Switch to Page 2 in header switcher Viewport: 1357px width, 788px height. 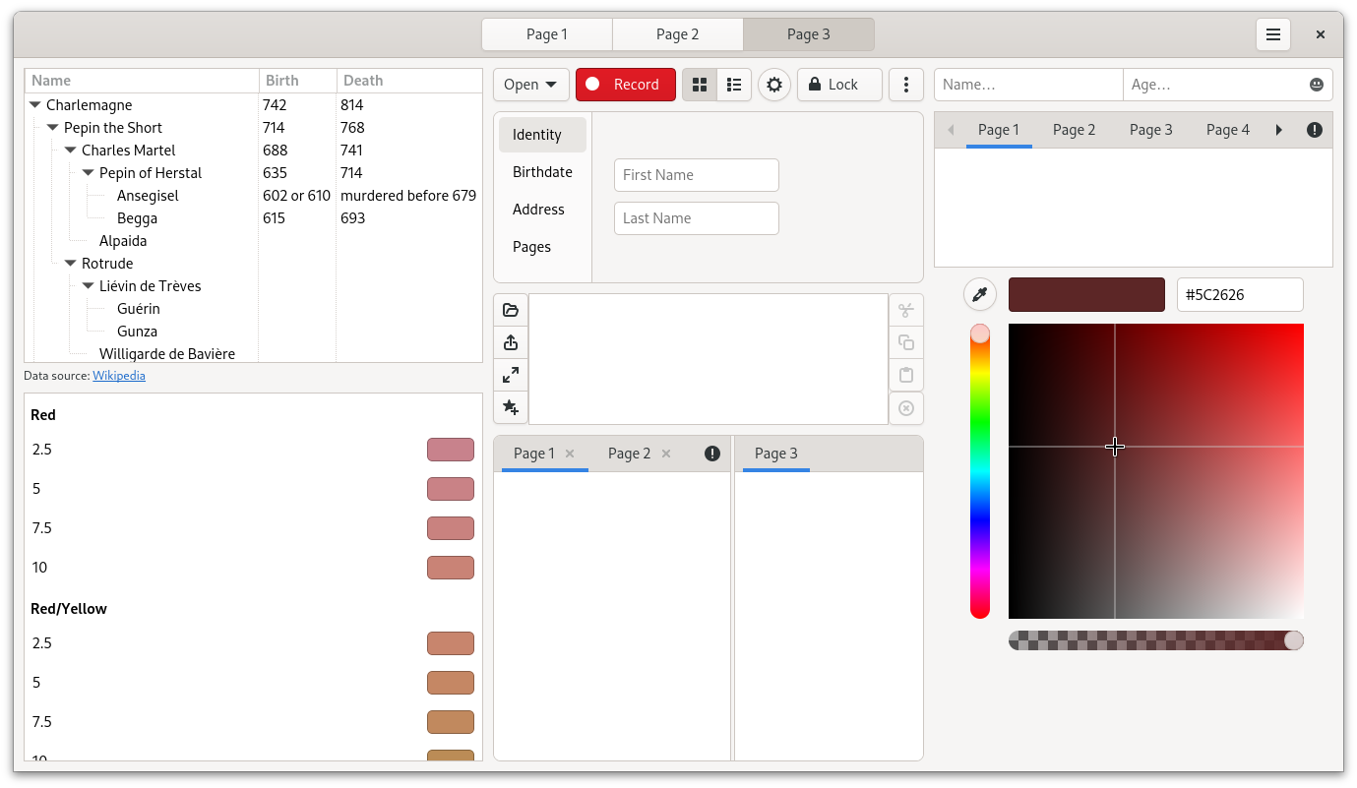coord(677,34)
